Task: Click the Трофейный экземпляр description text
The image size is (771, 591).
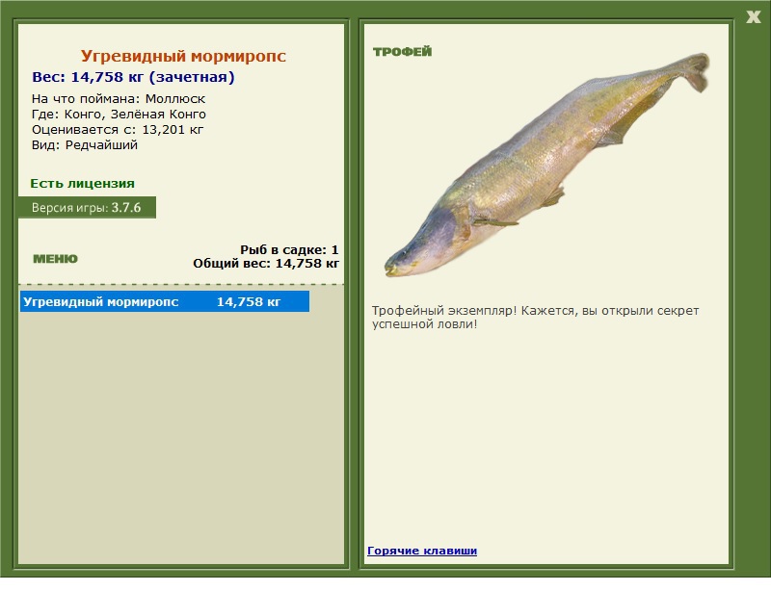Action: [x=535, y=318]
